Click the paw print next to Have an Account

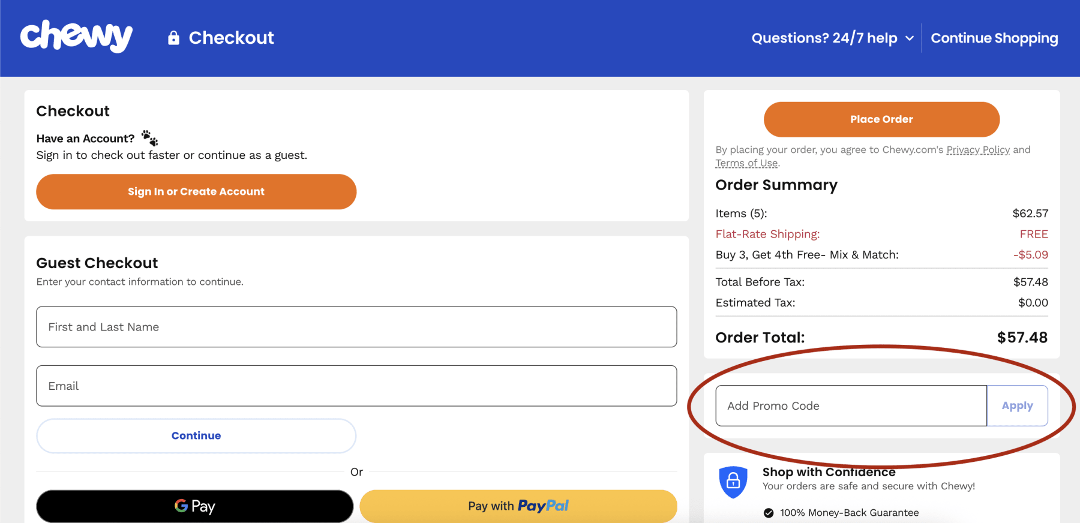149,137
